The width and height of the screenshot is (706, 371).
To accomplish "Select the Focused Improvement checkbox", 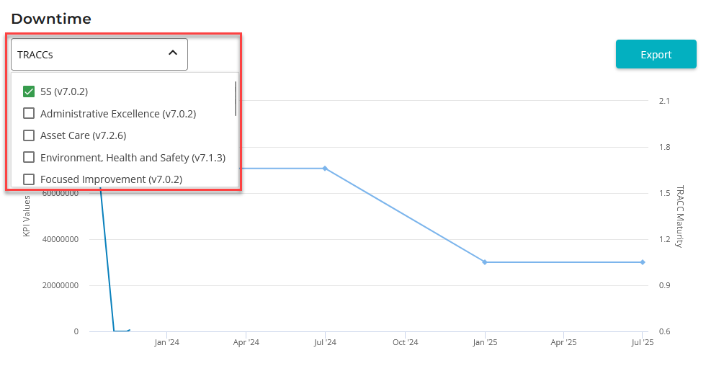I will pos(29,179).
